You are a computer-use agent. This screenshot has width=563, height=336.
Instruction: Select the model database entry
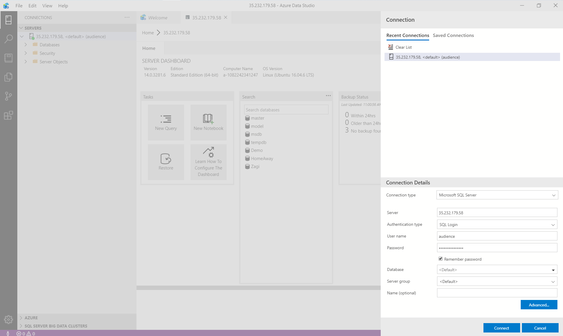(x=254, y=126)
